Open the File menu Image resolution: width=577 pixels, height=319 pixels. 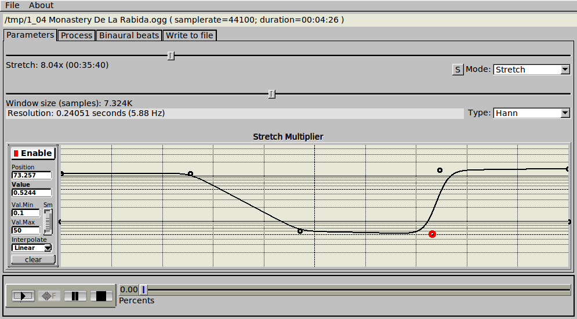pos(12,5)
